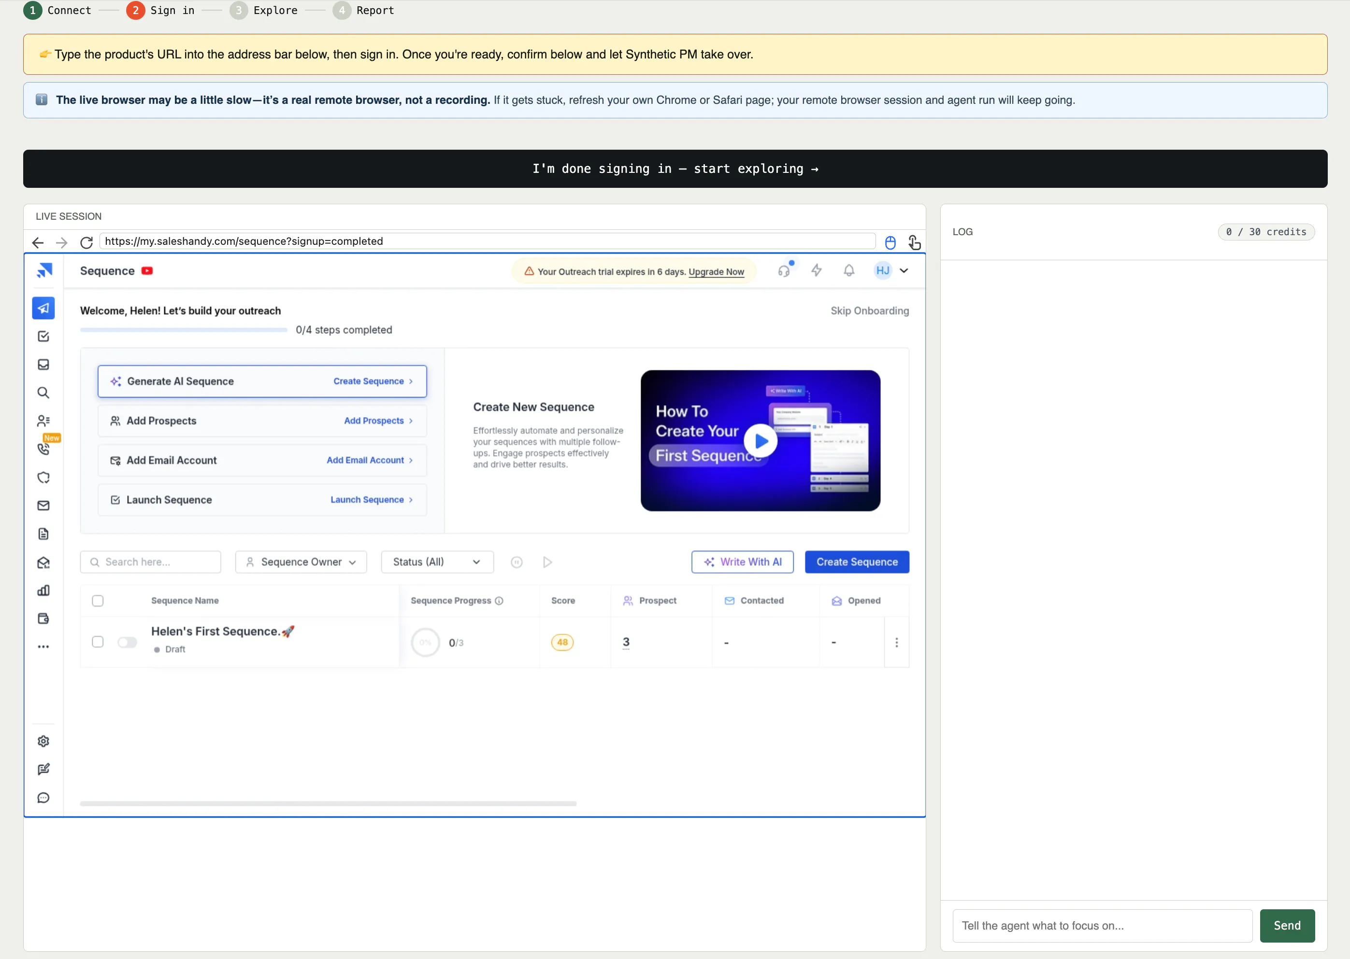Open the chat bubble sidebar icon
1350x959 pixels.
tap(43, 798)
